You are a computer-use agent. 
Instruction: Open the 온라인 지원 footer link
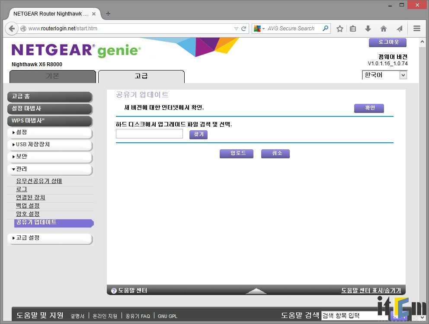(105, 316)
